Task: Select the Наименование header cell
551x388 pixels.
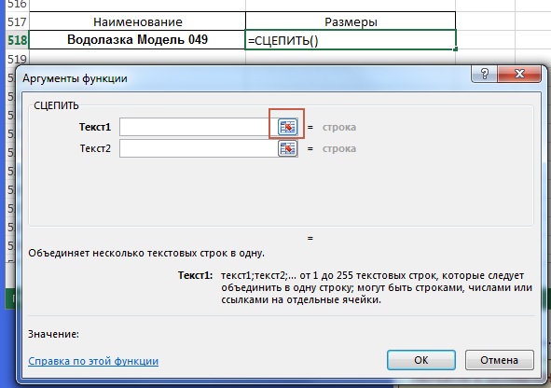Action: (137, 21)
